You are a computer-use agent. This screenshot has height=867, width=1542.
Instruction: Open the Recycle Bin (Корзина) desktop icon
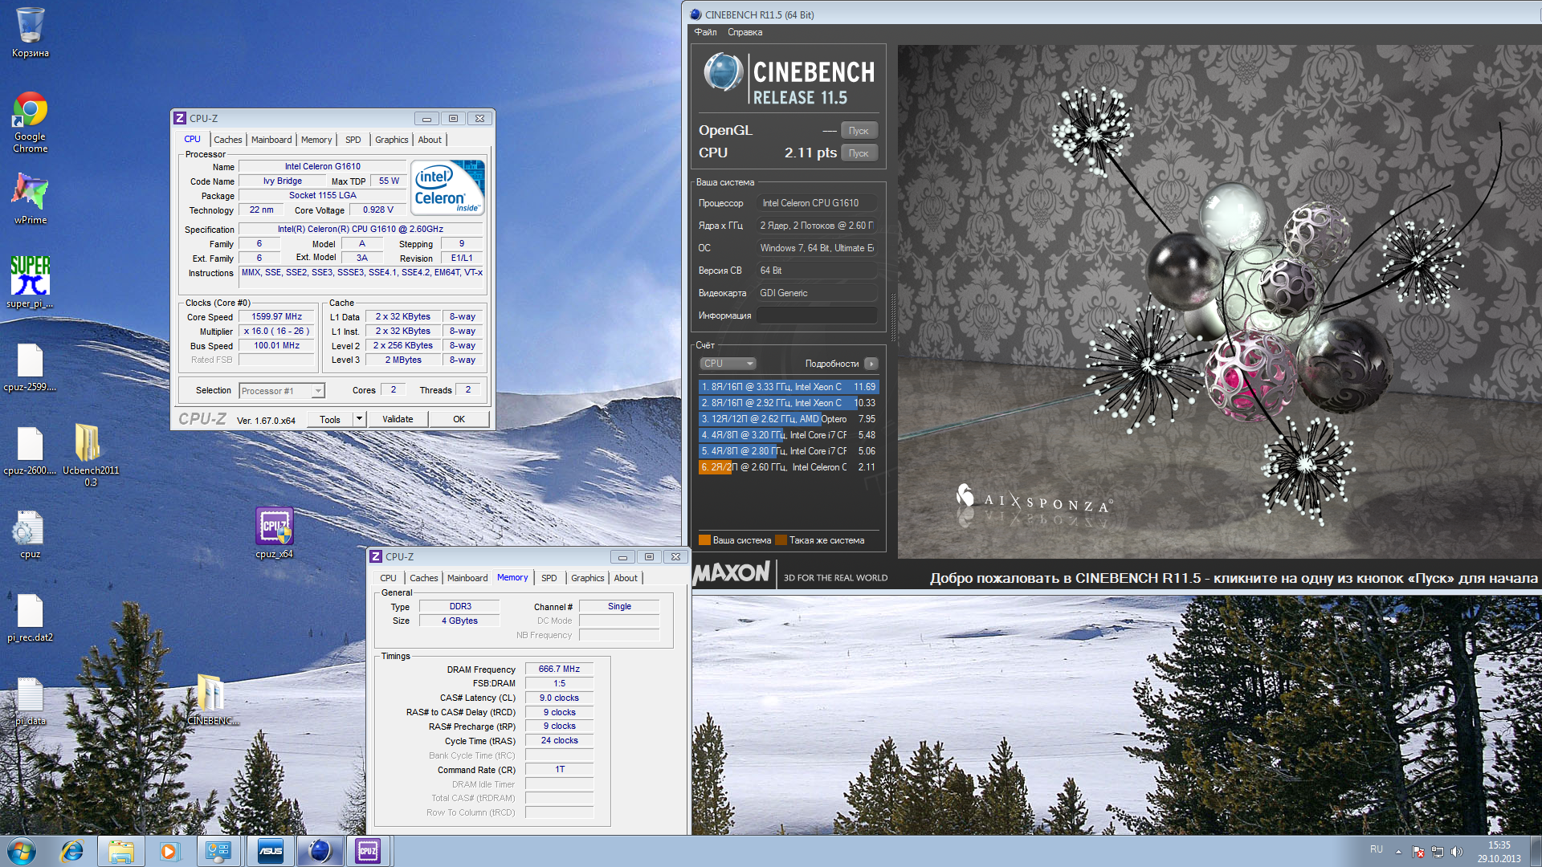point(30,32)
